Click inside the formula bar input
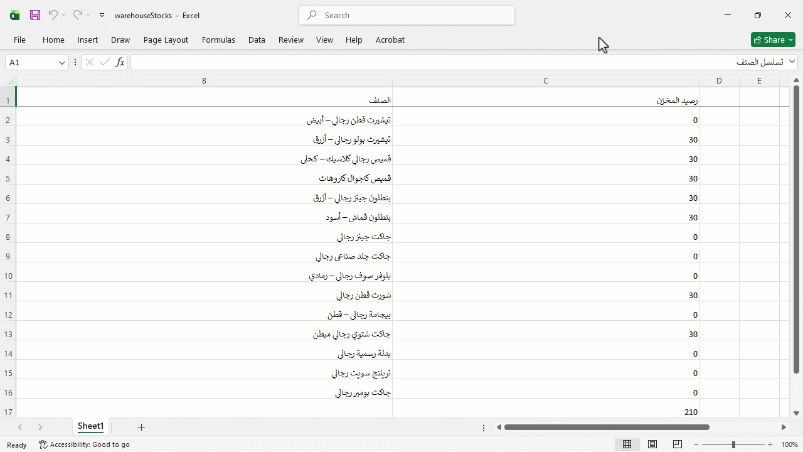The width and height of the screenshot is (803, 452). pos(458,62)
